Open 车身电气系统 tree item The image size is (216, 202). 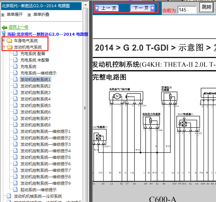(26, 41)
